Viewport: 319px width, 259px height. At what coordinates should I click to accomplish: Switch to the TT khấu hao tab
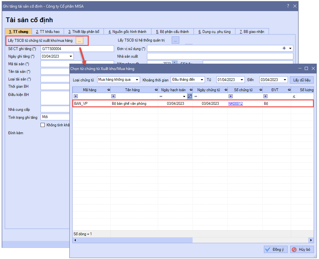[x=48, y=32]
